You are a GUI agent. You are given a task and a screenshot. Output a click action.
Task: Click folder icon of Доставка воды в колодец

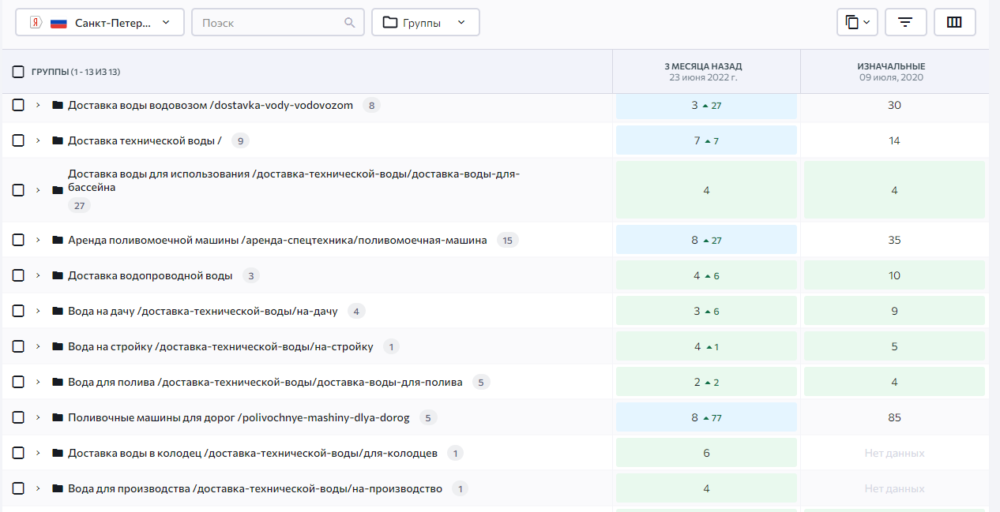[57, 453]
